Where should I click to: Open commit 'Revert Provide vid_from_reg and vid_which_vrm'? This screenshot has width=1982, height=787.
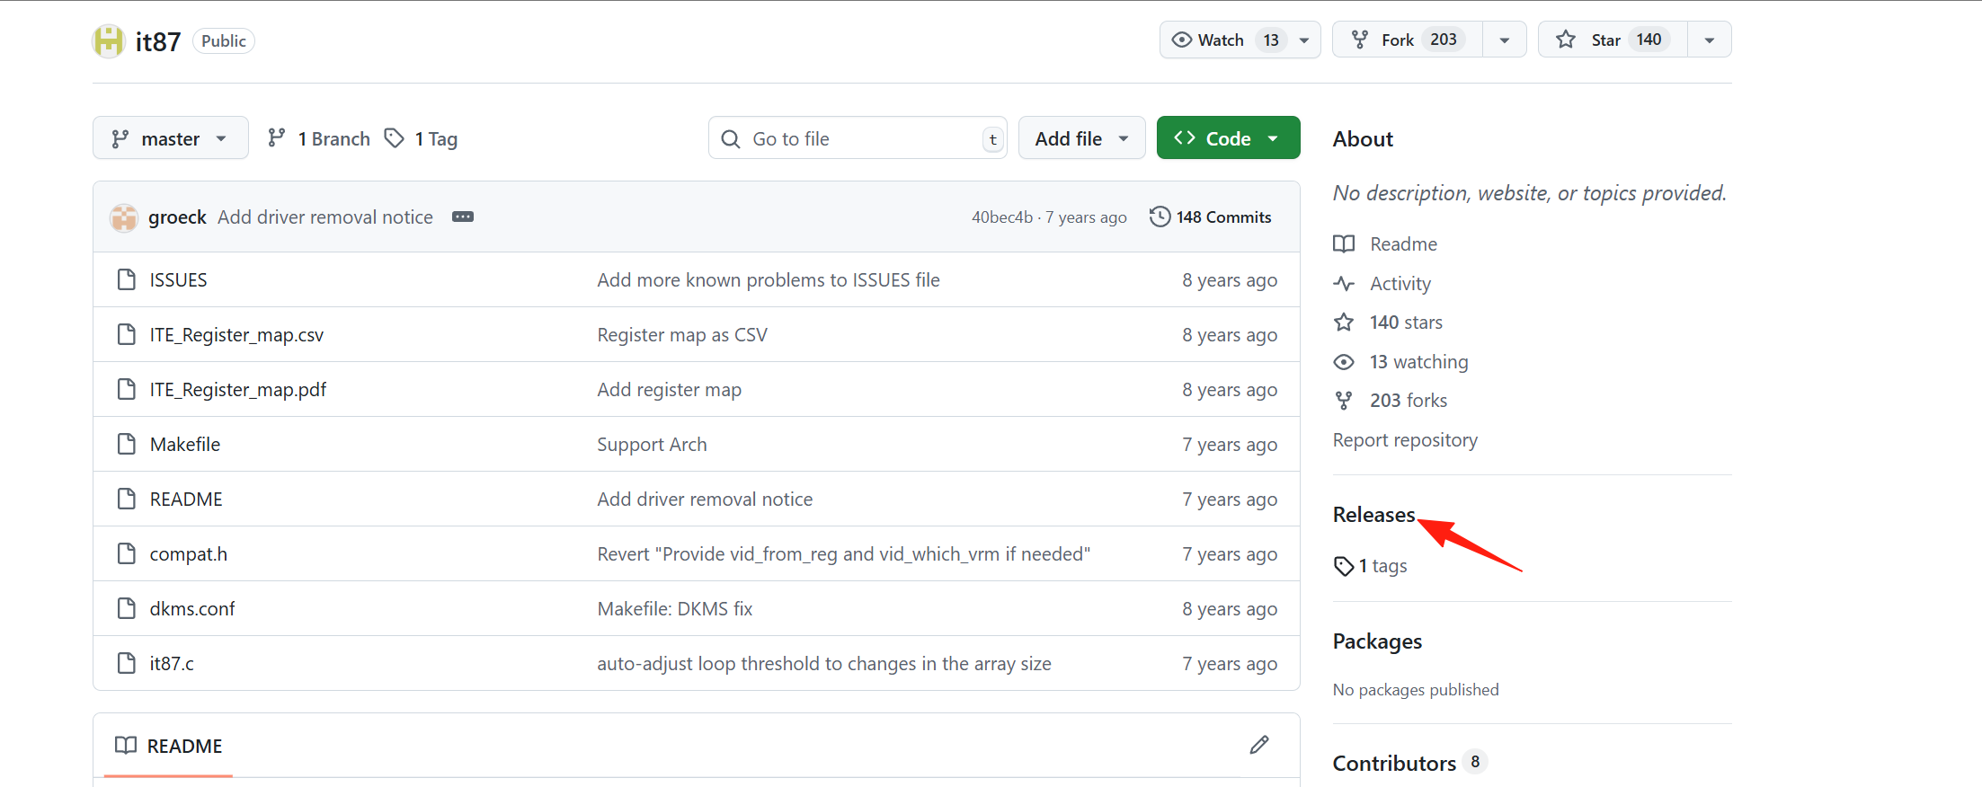pos(844,554)
